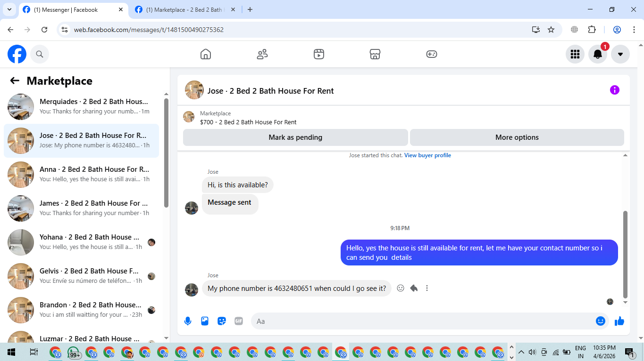The width and height of the screenshot is (644, 361).
Task: Open the Chrome three-dot menu
Action: pyautogui.click(x=633, y=30)
